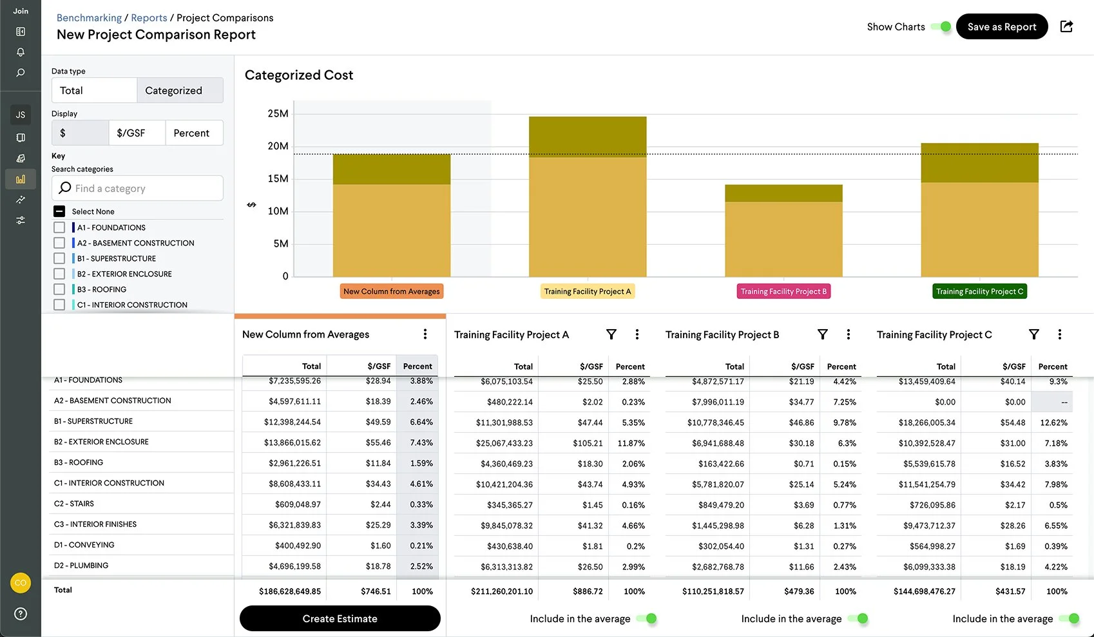Screen dimensions: 1094x637
Task: Toggle Include in the average for Project B
Action: pos(858,618)
